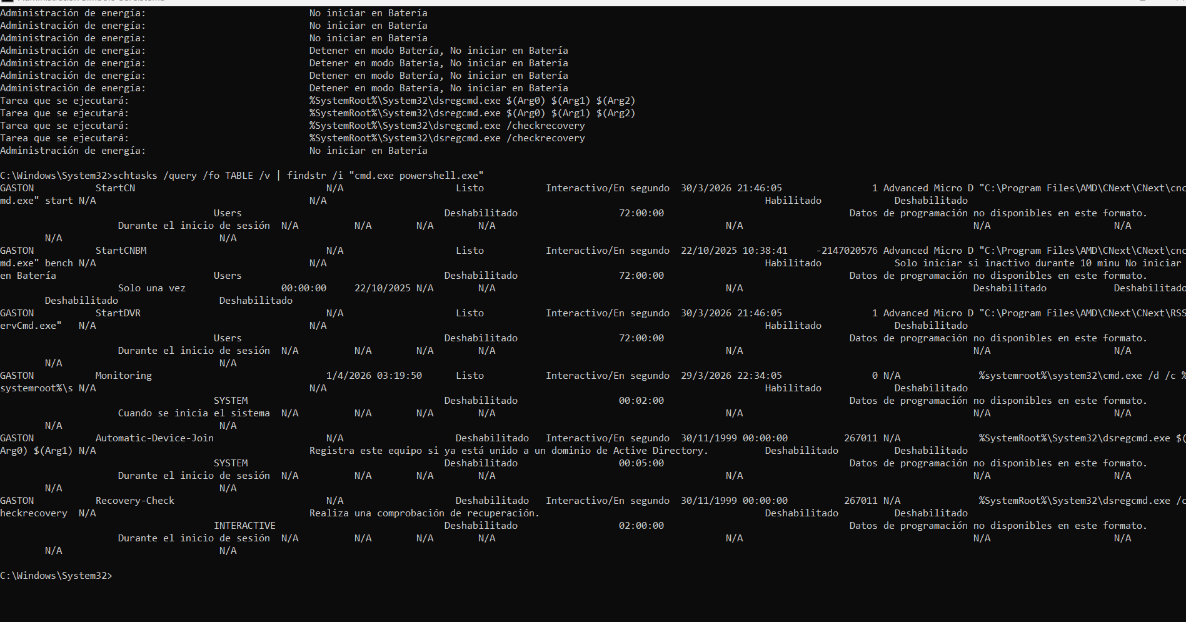Click the empty command prompt line awaiting input
Screen dimensions: 1186x622
(56, 576)
